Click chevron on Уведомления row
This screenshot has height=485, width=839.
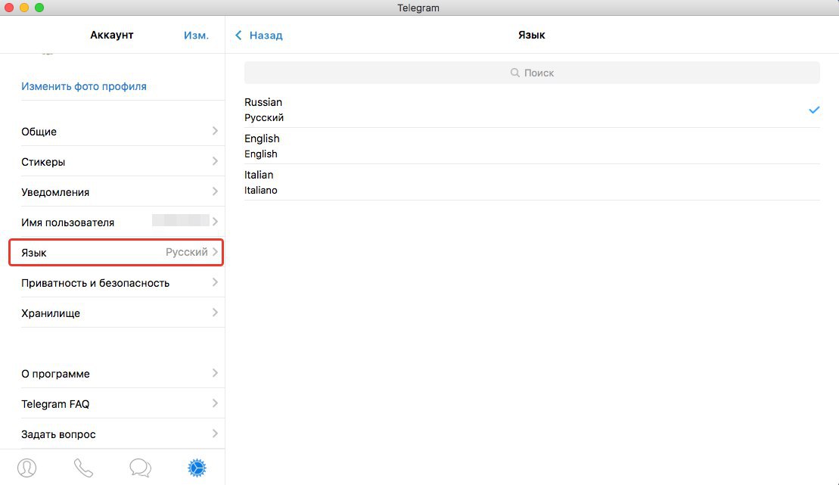click(x=215, y=191)
